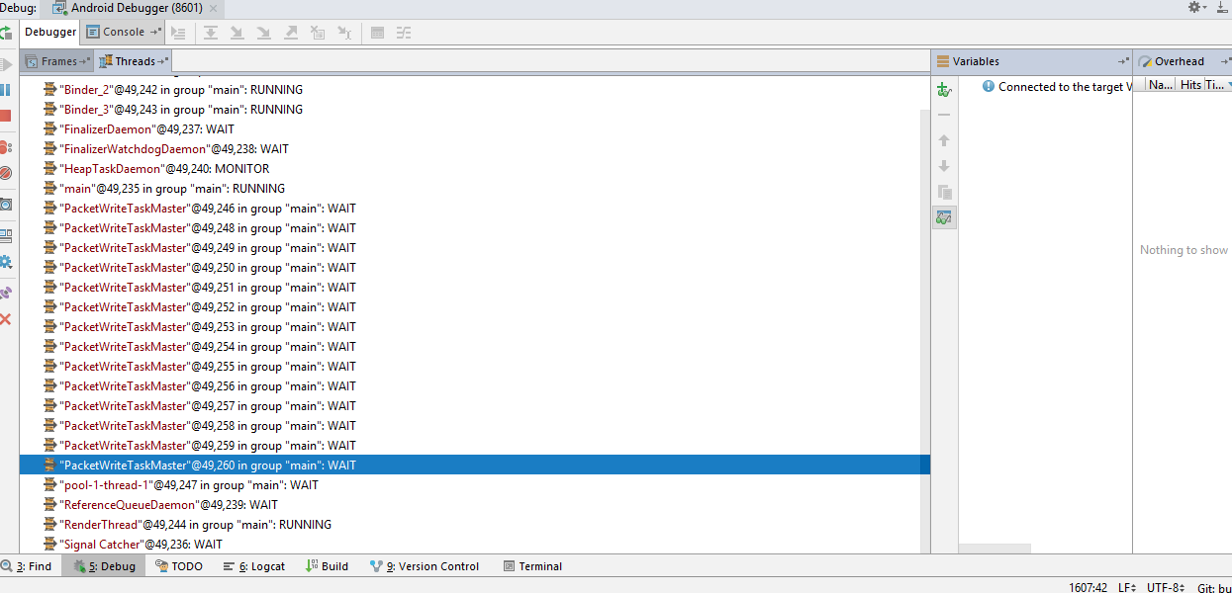Capture a device screenshot with camera icon

pos(8,204)
